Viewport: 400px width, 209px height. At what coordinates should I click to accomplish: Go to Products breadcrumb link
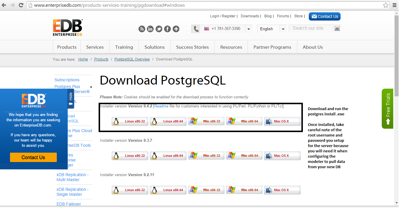click(x=101, y=59)
